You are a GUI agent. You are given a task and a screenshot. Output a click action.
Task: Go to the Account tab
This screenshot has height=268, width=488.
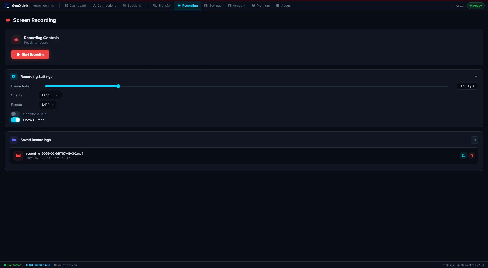[x=236, y=5]
